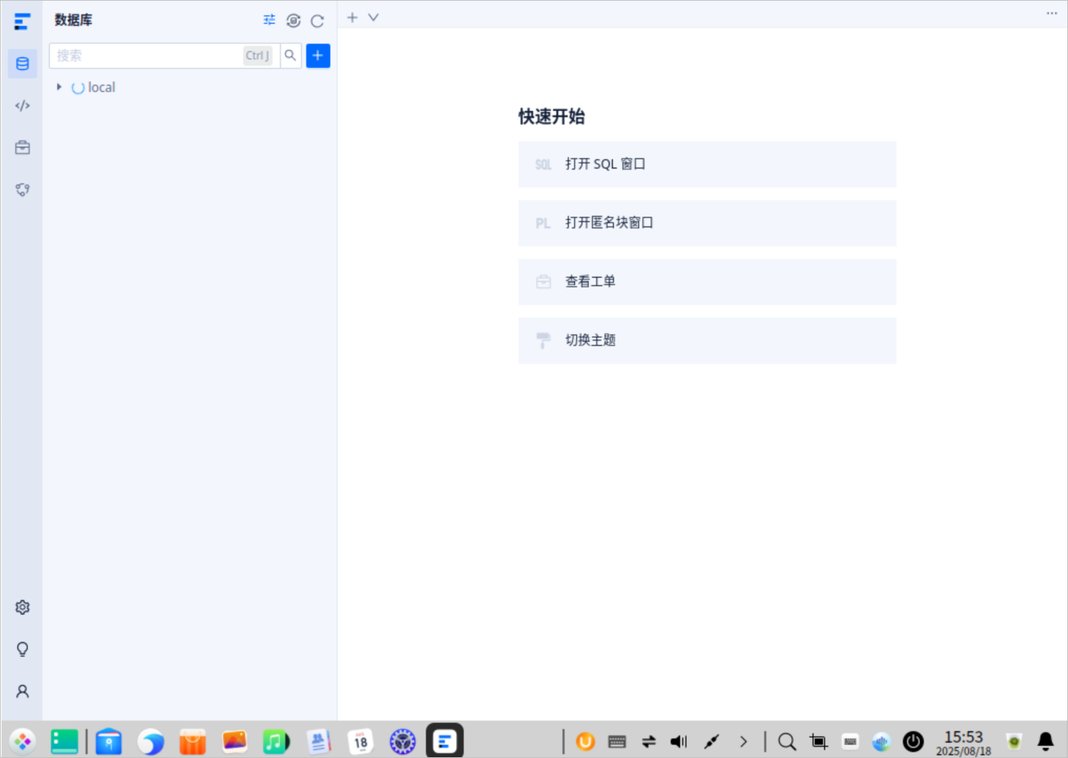Refresh the database list
The height and width of the screenshot is (758, 1068).
318,21
